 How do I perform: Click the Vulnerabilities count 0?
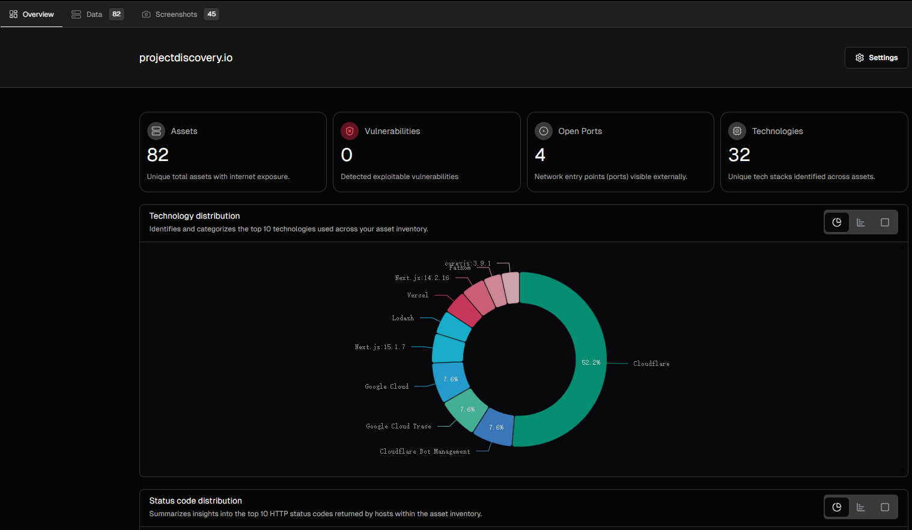(x=347, y=155)
